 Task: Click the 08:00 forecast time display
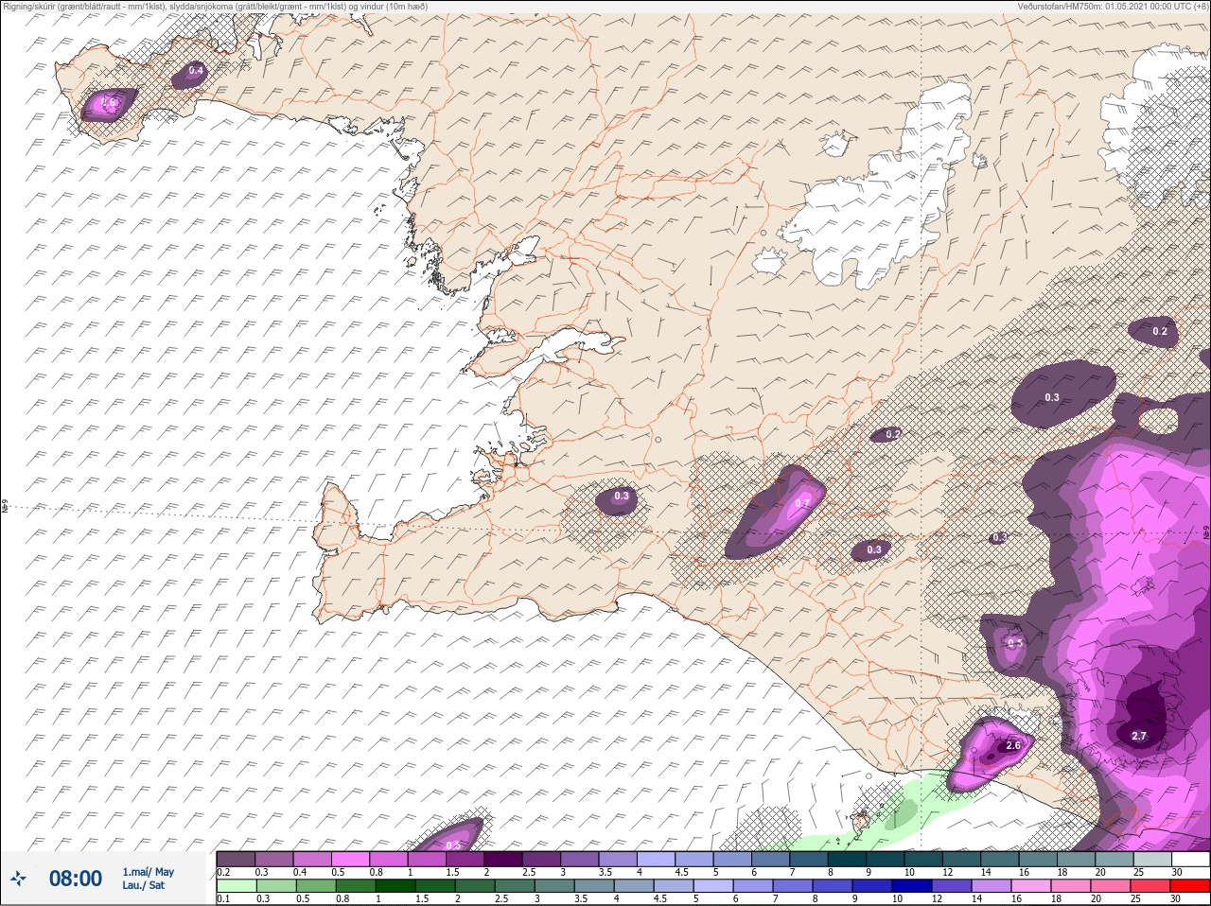pyautogui.click(x=76, y=879)
